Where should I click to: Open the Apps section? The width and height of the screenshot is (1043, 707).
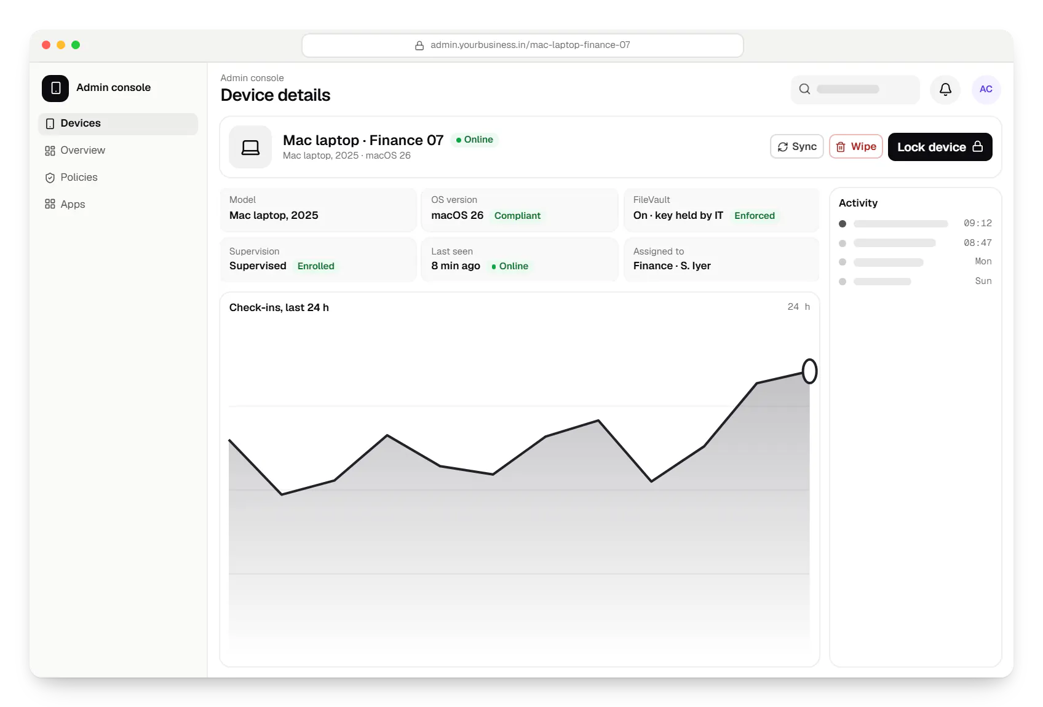tap(118, 205)
